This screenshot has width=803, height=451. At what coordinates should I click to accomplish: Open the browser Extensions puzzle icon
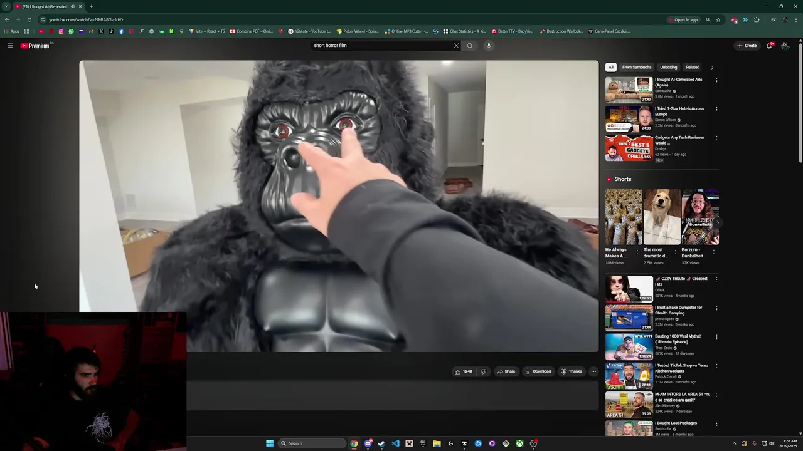[757, 19]
